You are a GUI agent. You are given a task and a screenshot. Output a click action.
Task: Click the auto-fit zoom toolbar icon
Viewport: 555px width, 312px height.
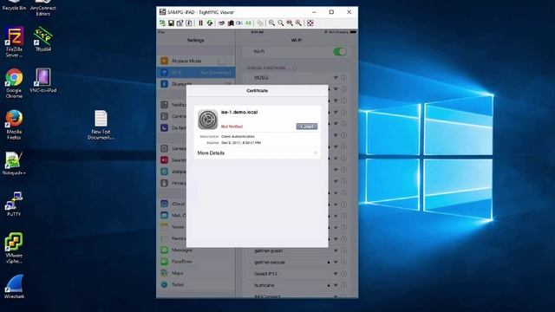pos(298,23)
